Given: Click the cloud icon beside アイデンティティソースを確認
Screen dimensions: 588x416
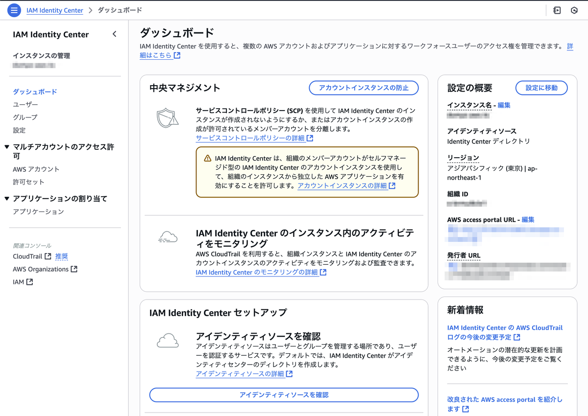Looking at the screenshot, I should pos(168,340).
